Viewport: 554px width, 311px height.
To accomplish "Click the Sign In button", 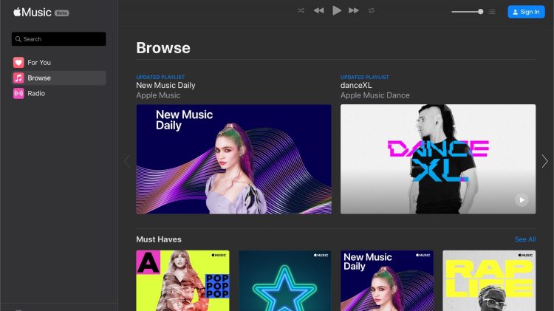I will pyautogui.click(x=526, y=12).
